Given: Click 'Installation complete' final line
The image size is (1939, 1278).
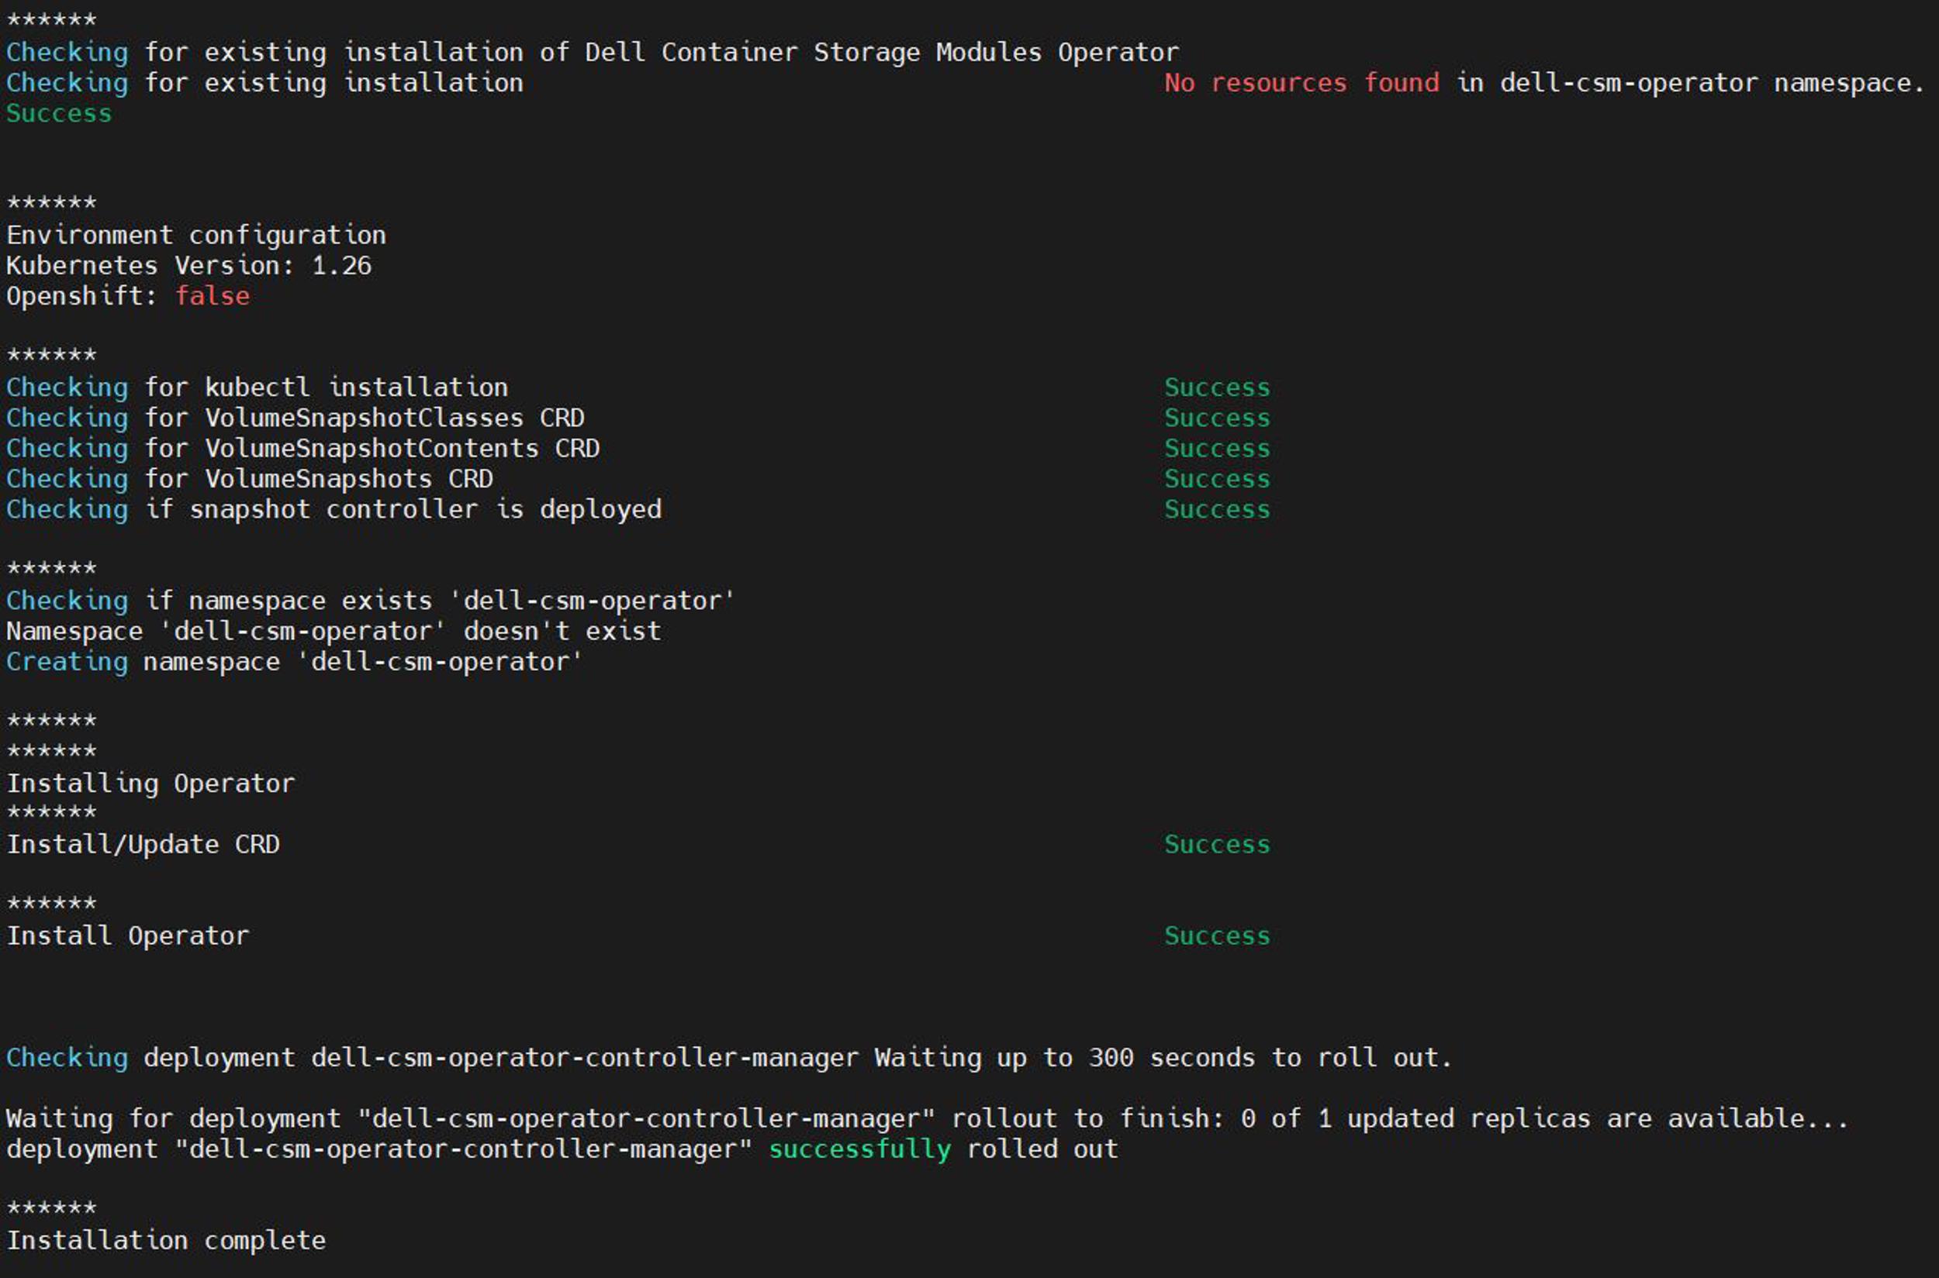Looking at the screenshot, I should [x=166, y=1241].
